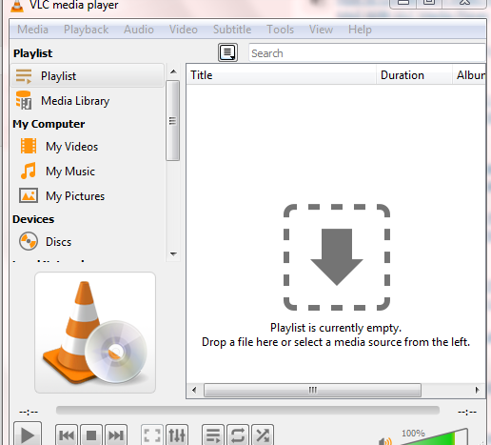491x445 pixels.
Task: Select Discs under Devices
Action: tap(88, 242)
